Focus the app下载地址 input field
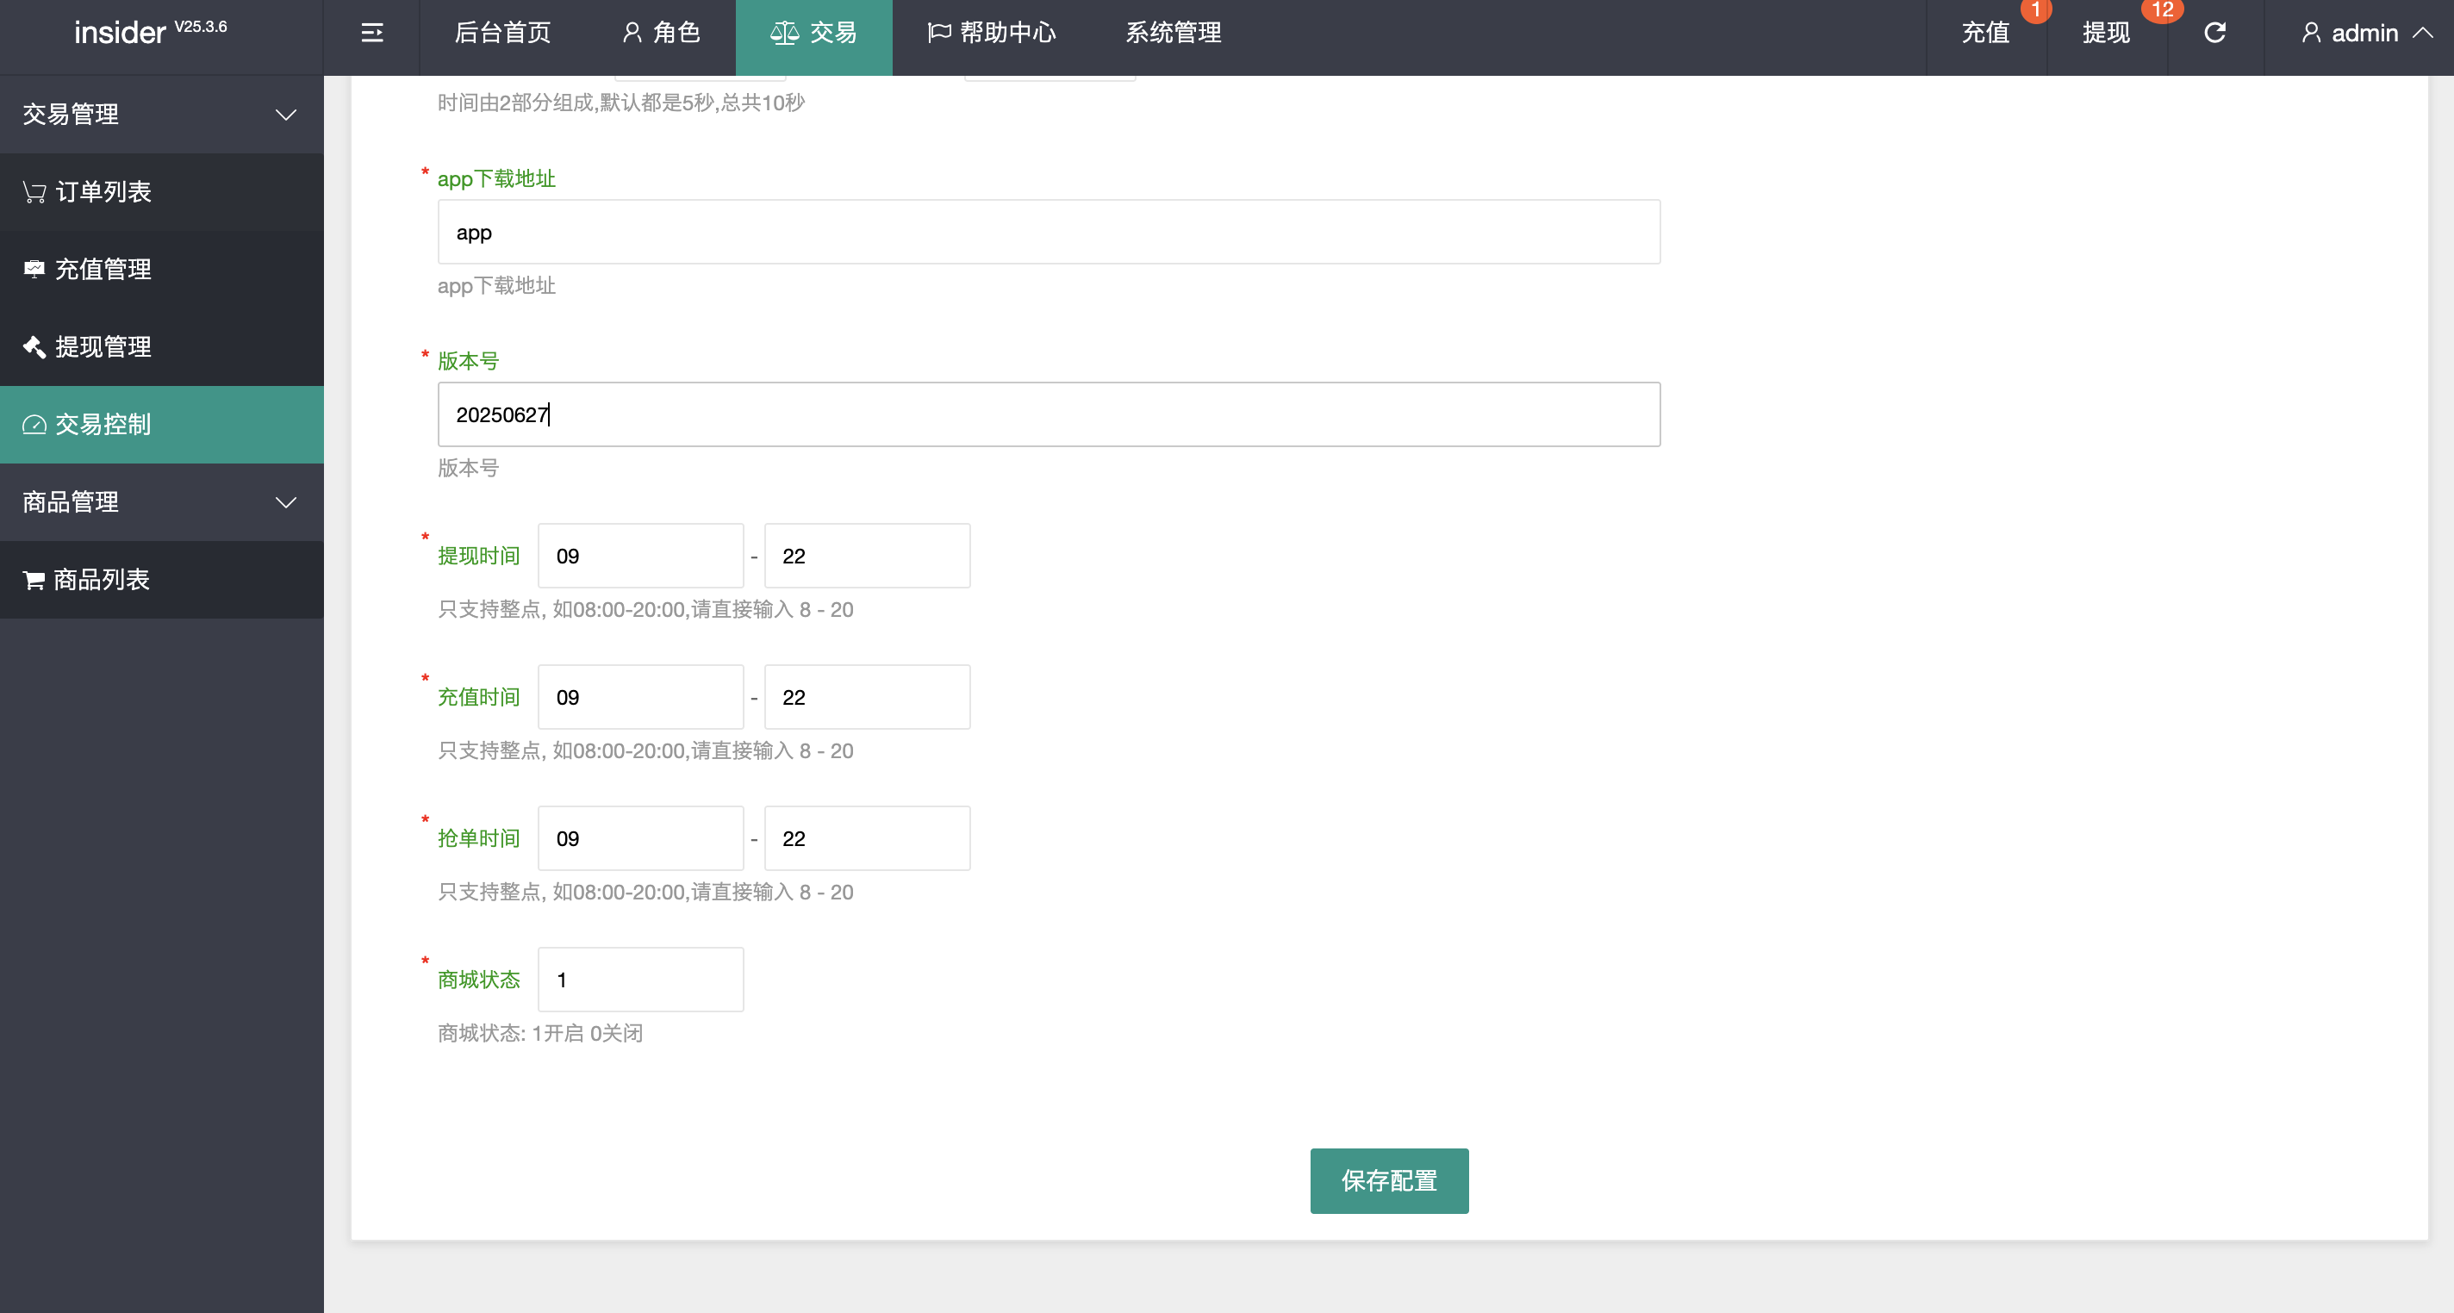Screen dimensions: 2454x1313 coord(1048,233)
